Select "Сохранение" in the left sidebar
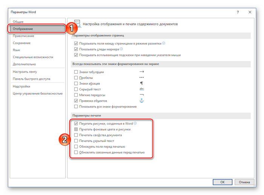264x195 pixels. point(22,43)
